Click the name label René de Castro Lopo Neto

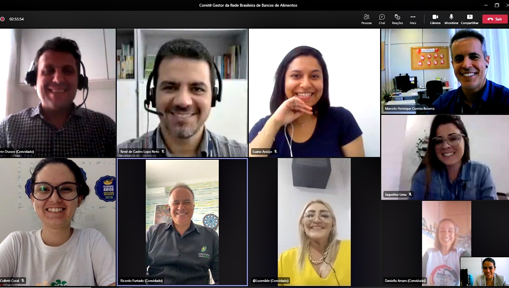pyautogui.click(x=140, y=152)
